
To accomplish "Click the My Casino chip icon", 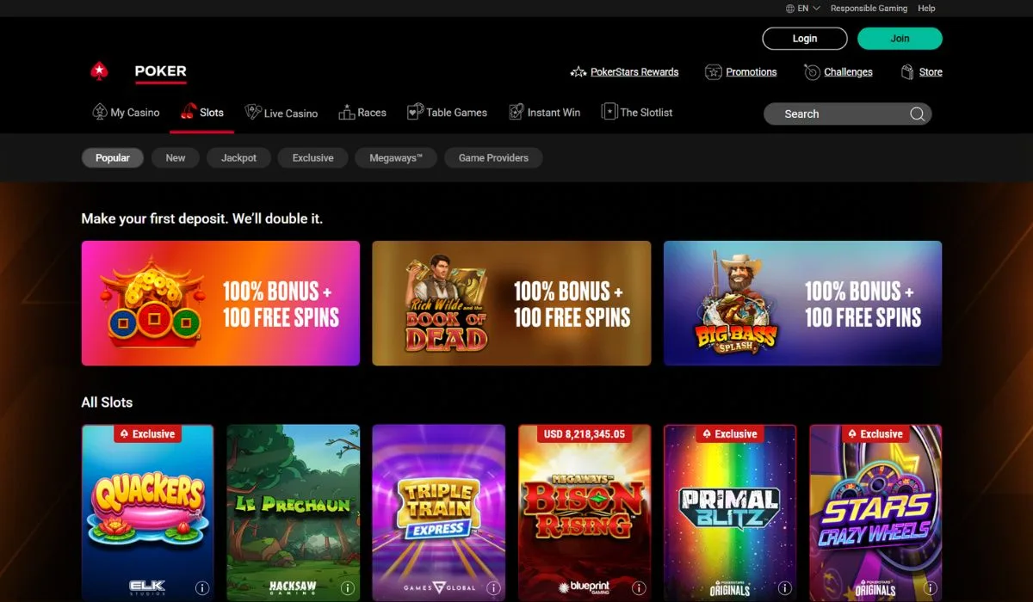I will pos(100,113).
